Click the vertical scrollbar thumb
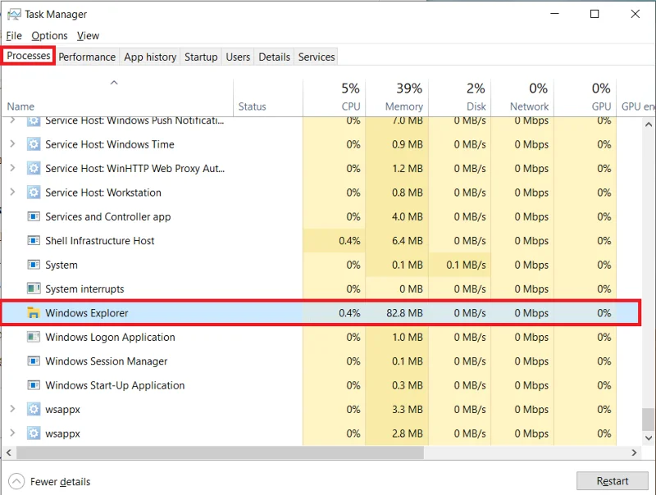 (x=649, y=419)
